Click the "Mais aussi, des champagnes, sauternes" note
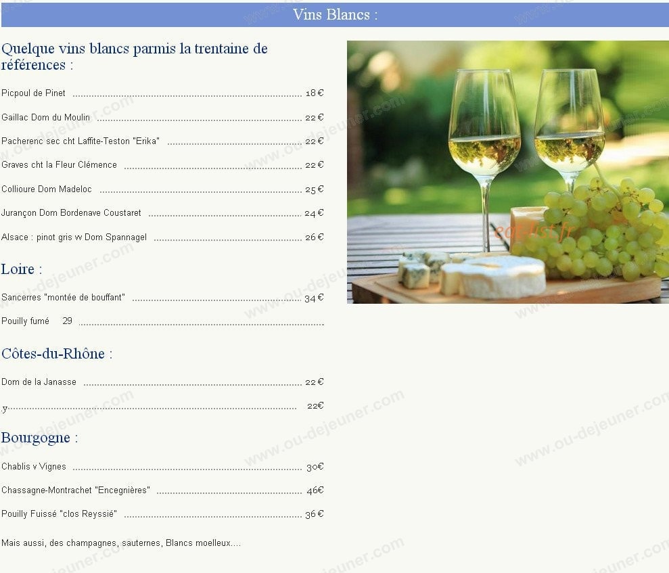The image size is (669, 573). point(121,543)
